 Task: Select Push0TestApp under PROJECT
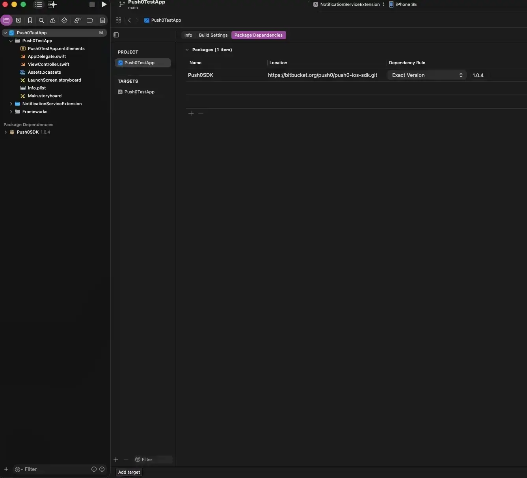coord(143,63)
